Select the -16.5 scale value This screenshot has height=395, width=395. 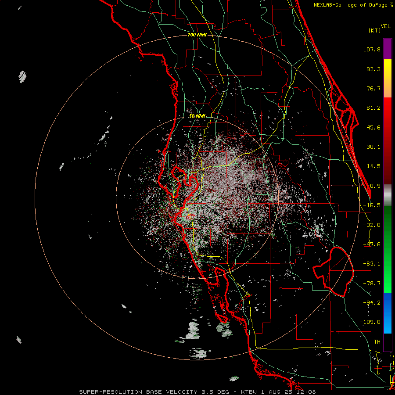coord(372,205)
